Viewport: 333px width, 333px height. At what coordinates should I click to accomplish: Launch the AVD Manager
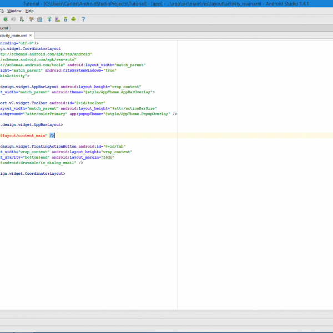[57, 19]
